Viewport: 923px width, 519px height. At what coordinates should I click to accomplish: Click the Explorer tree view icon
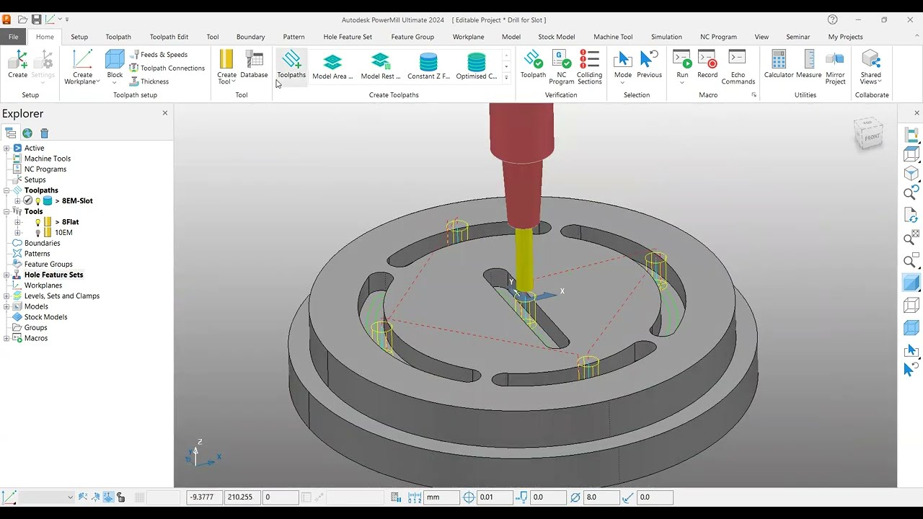tap(10, 133)
